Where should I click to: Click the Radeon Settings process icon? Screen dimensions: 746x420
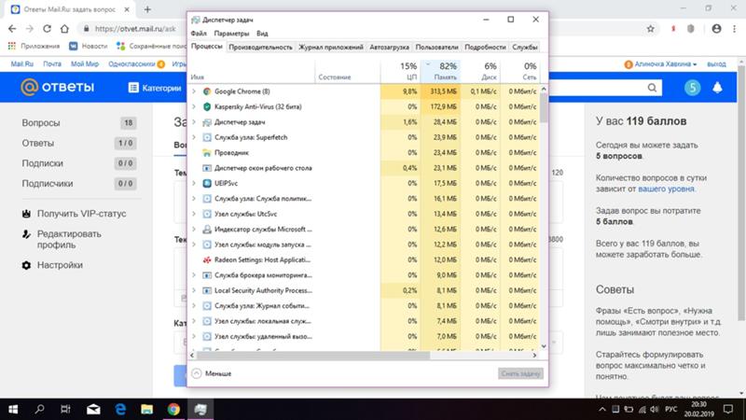coord(206,260)
